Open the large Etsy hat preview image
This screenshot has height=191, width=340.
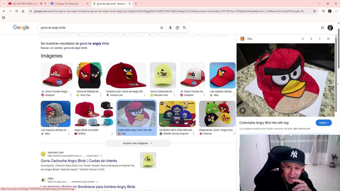click(x=286, y=80)
